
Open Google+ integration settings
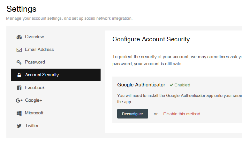point(34,100)
